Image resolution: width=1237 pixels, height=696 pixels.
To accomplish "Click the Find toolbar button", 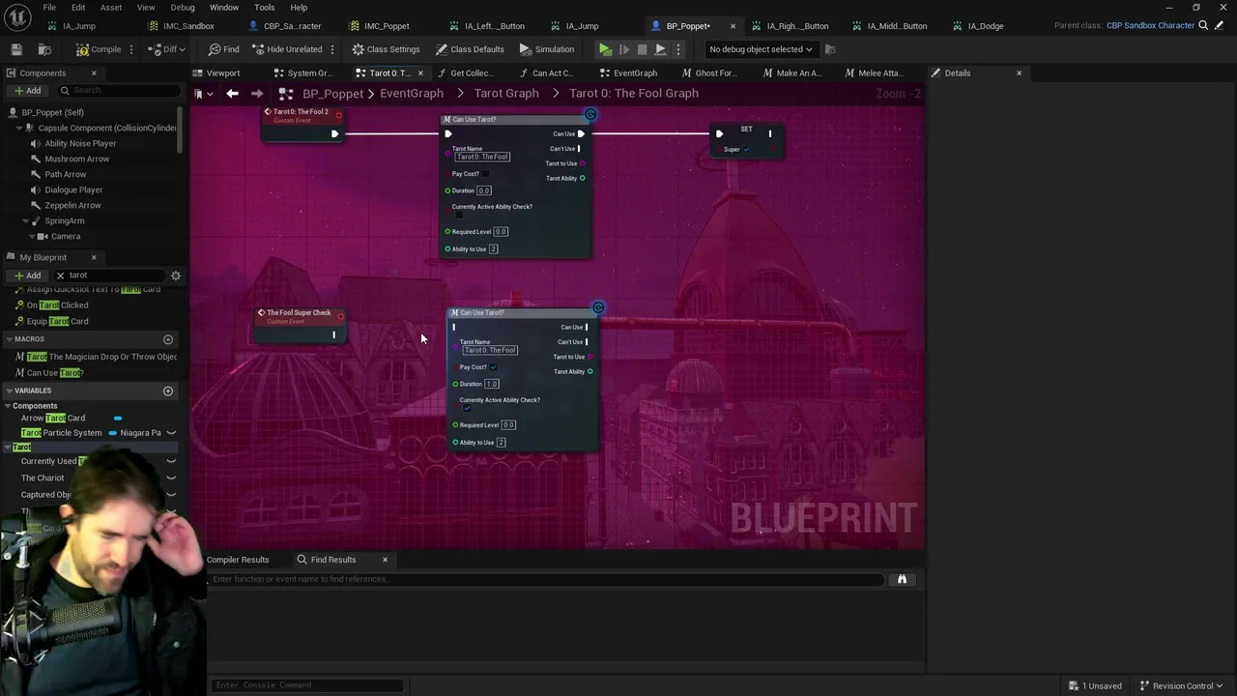I will [x=223, y=49].
